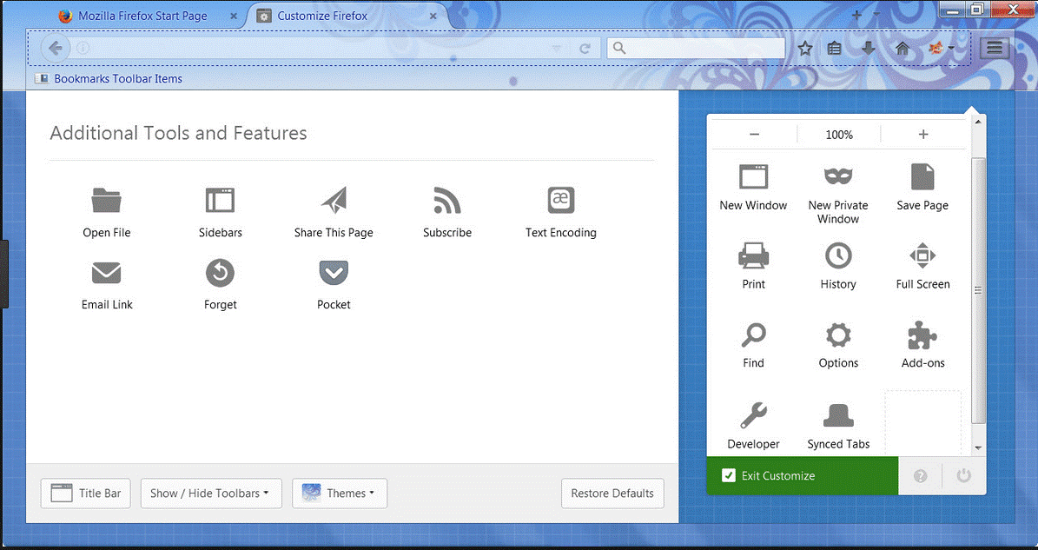Close the Mozilla Firefox Start Page tab

[234, 16]
